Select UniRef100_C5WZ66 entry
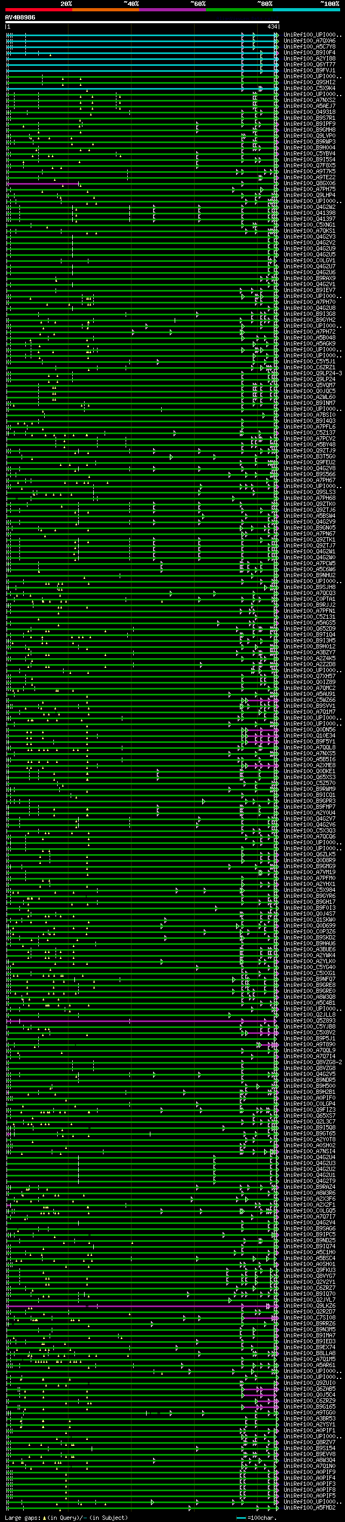Viewport: 345px width, 1522px height. [x=309, y=700]
